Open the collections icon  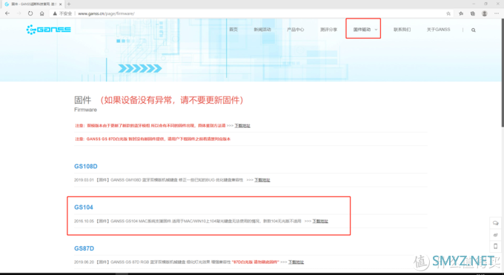tap(473, 13)
